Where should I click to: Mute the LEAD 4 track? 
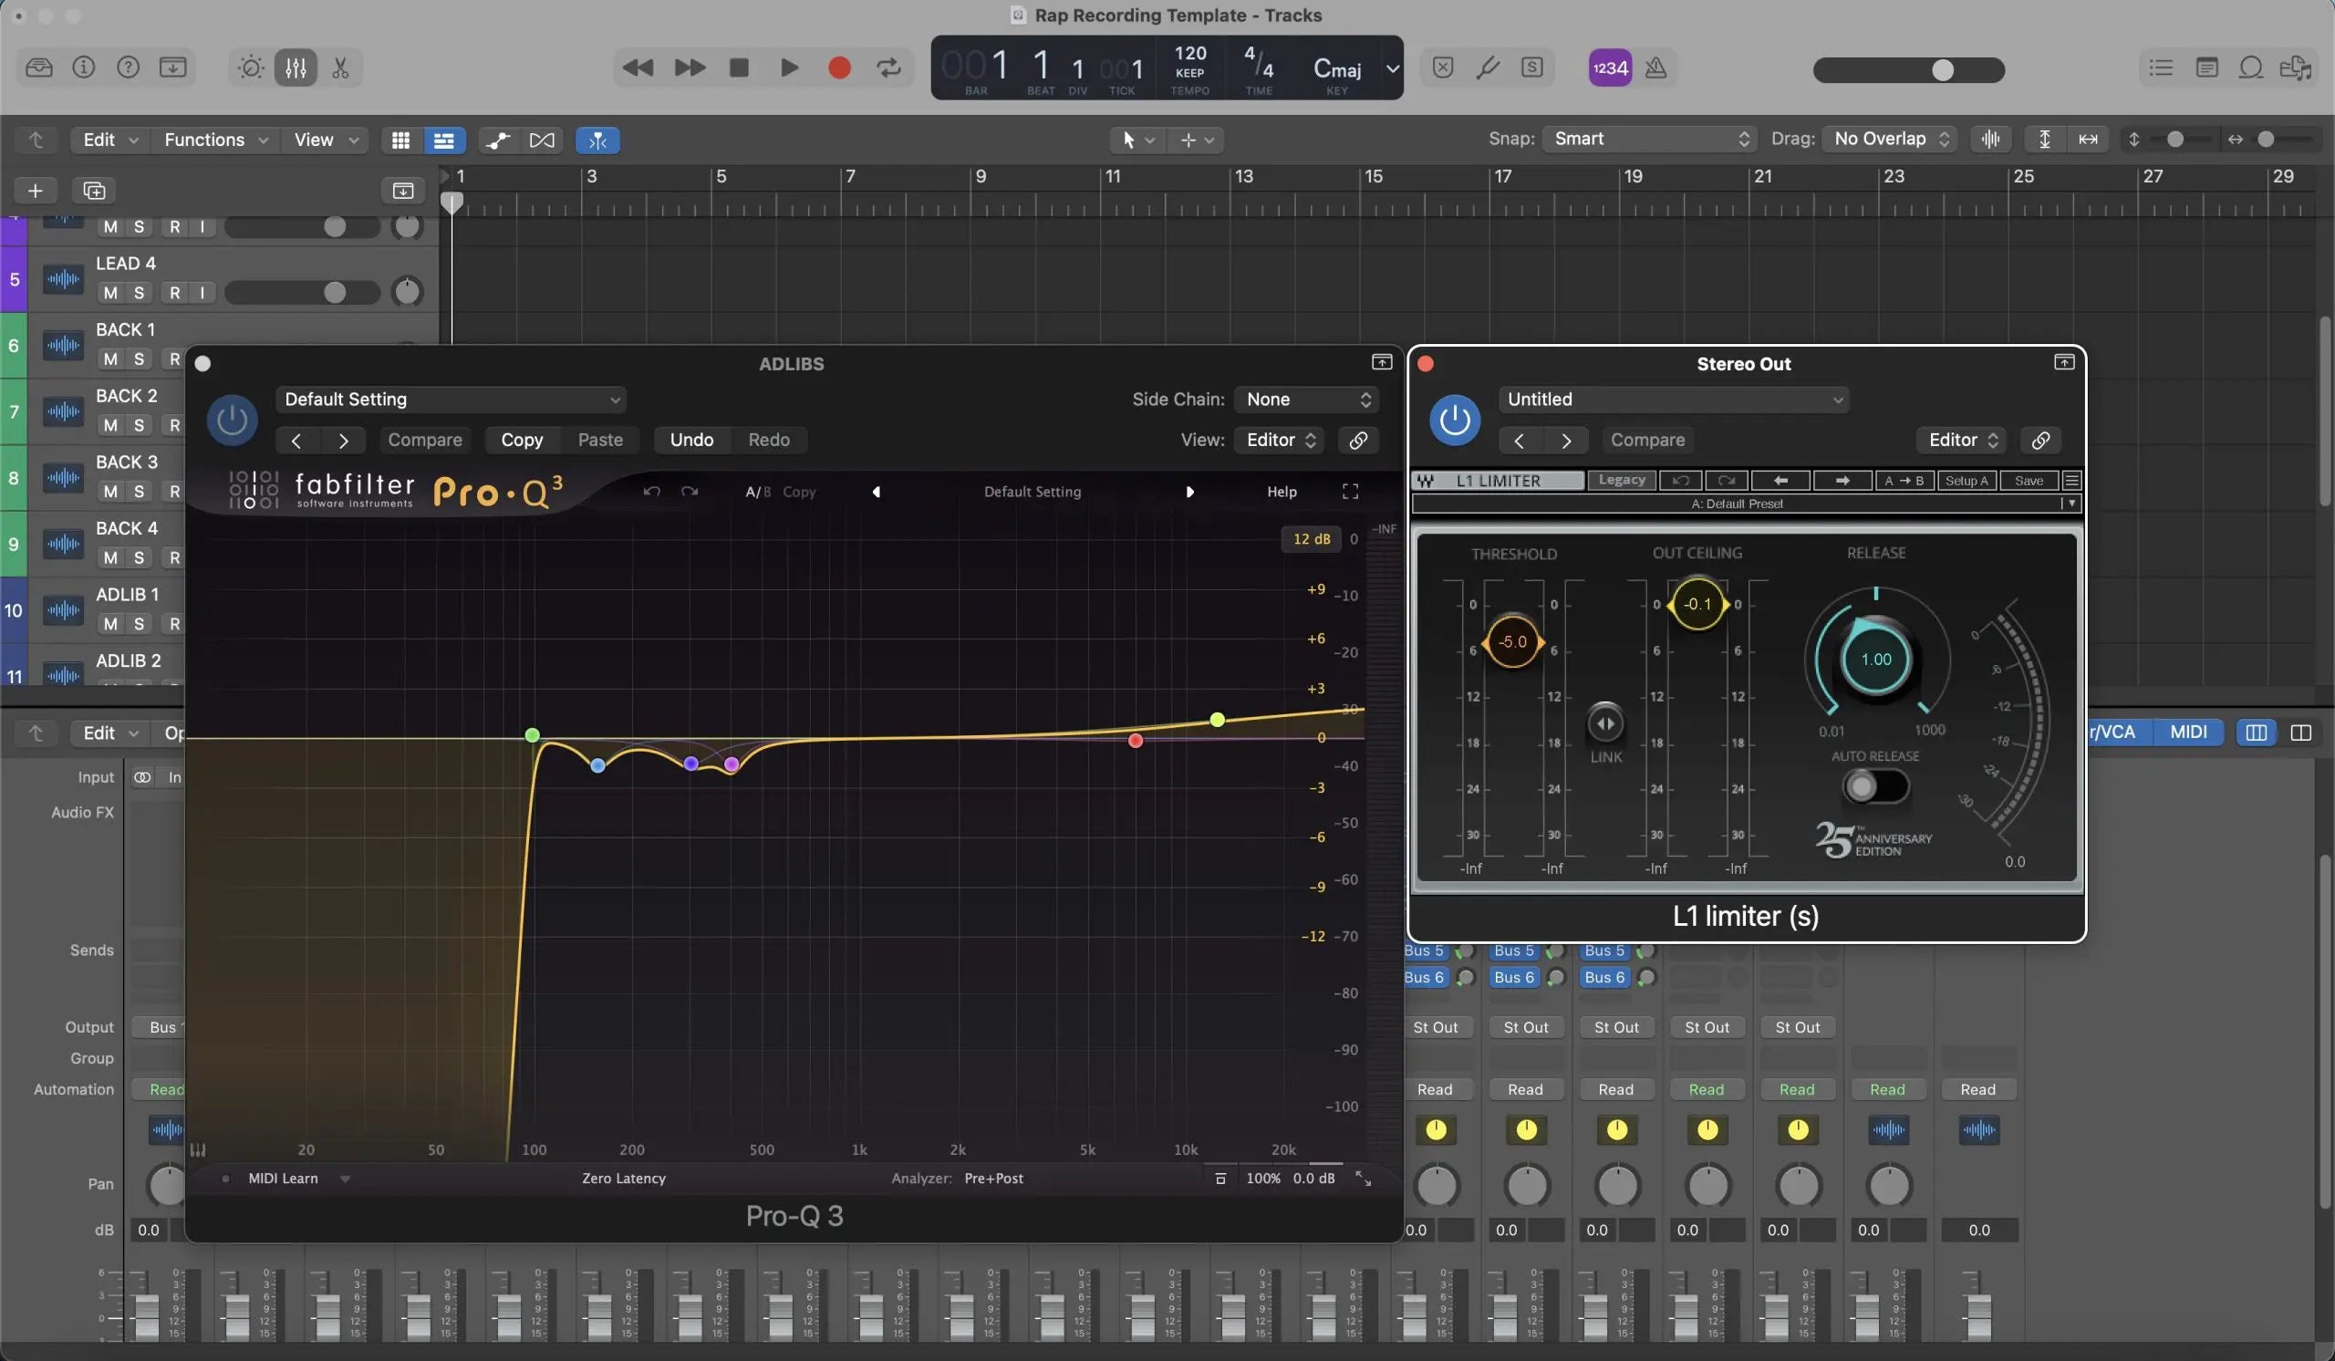point(110,293)
